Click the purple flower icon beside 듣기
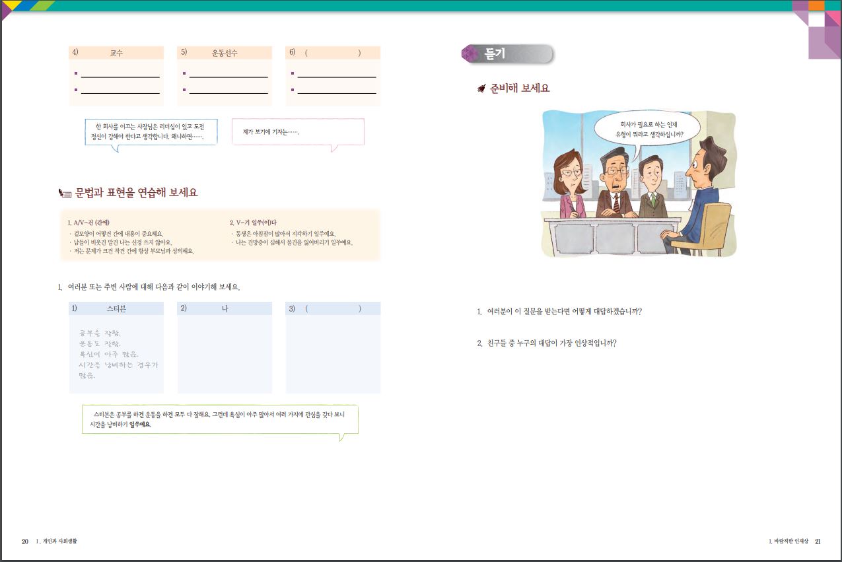 (470, 54)
